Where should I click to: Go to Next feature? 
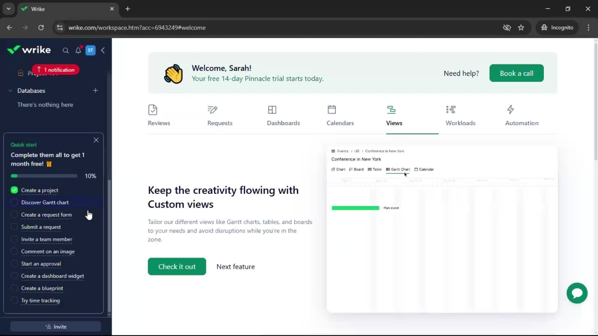[235, 267]
